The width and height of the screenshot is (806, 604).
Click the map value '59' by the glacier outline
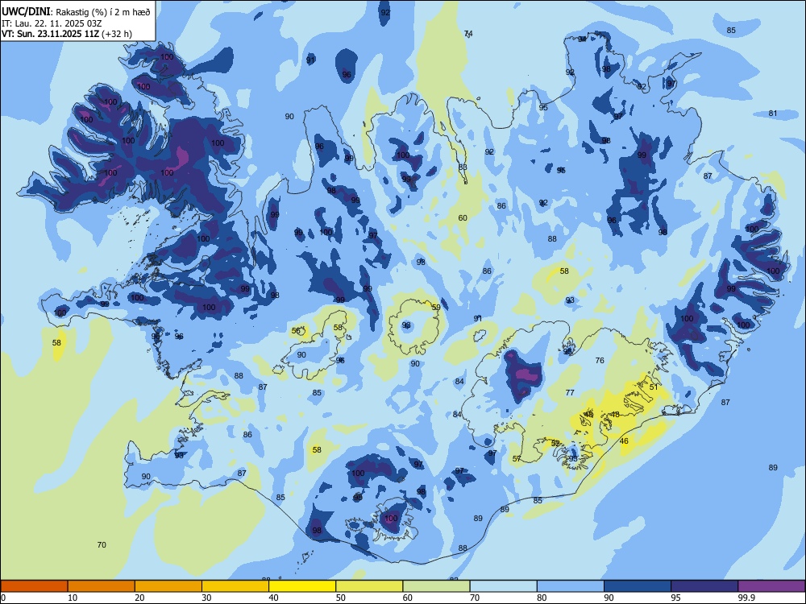(436, 307)
